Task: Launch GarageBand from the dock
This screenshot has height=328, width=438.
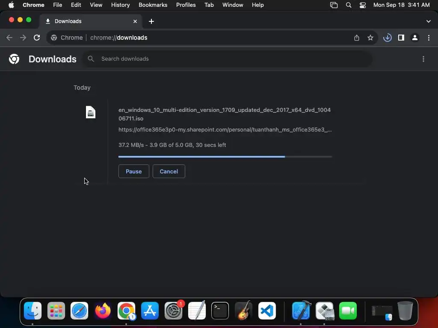Action: tap(243, 311)
